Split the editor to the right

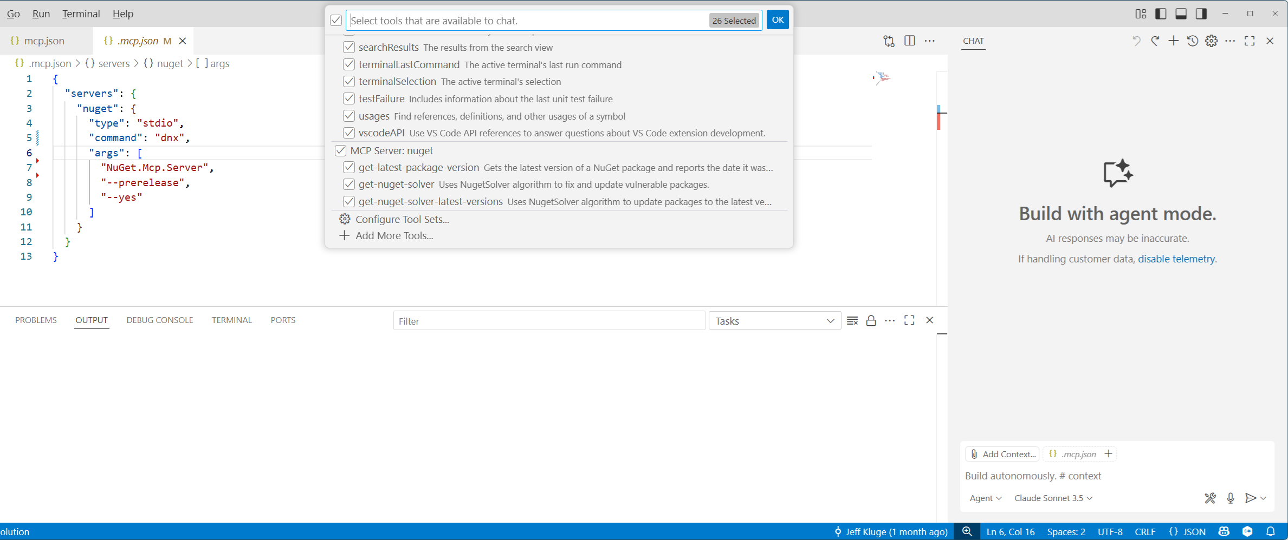(x=910, y=41)
